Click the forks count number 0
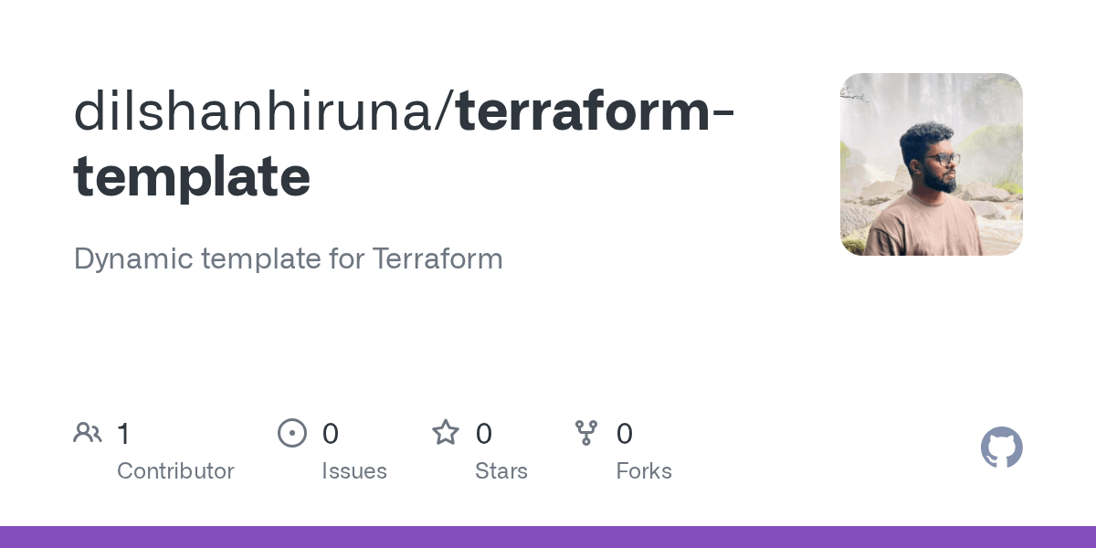The image size is (1096, 548). 625,434
